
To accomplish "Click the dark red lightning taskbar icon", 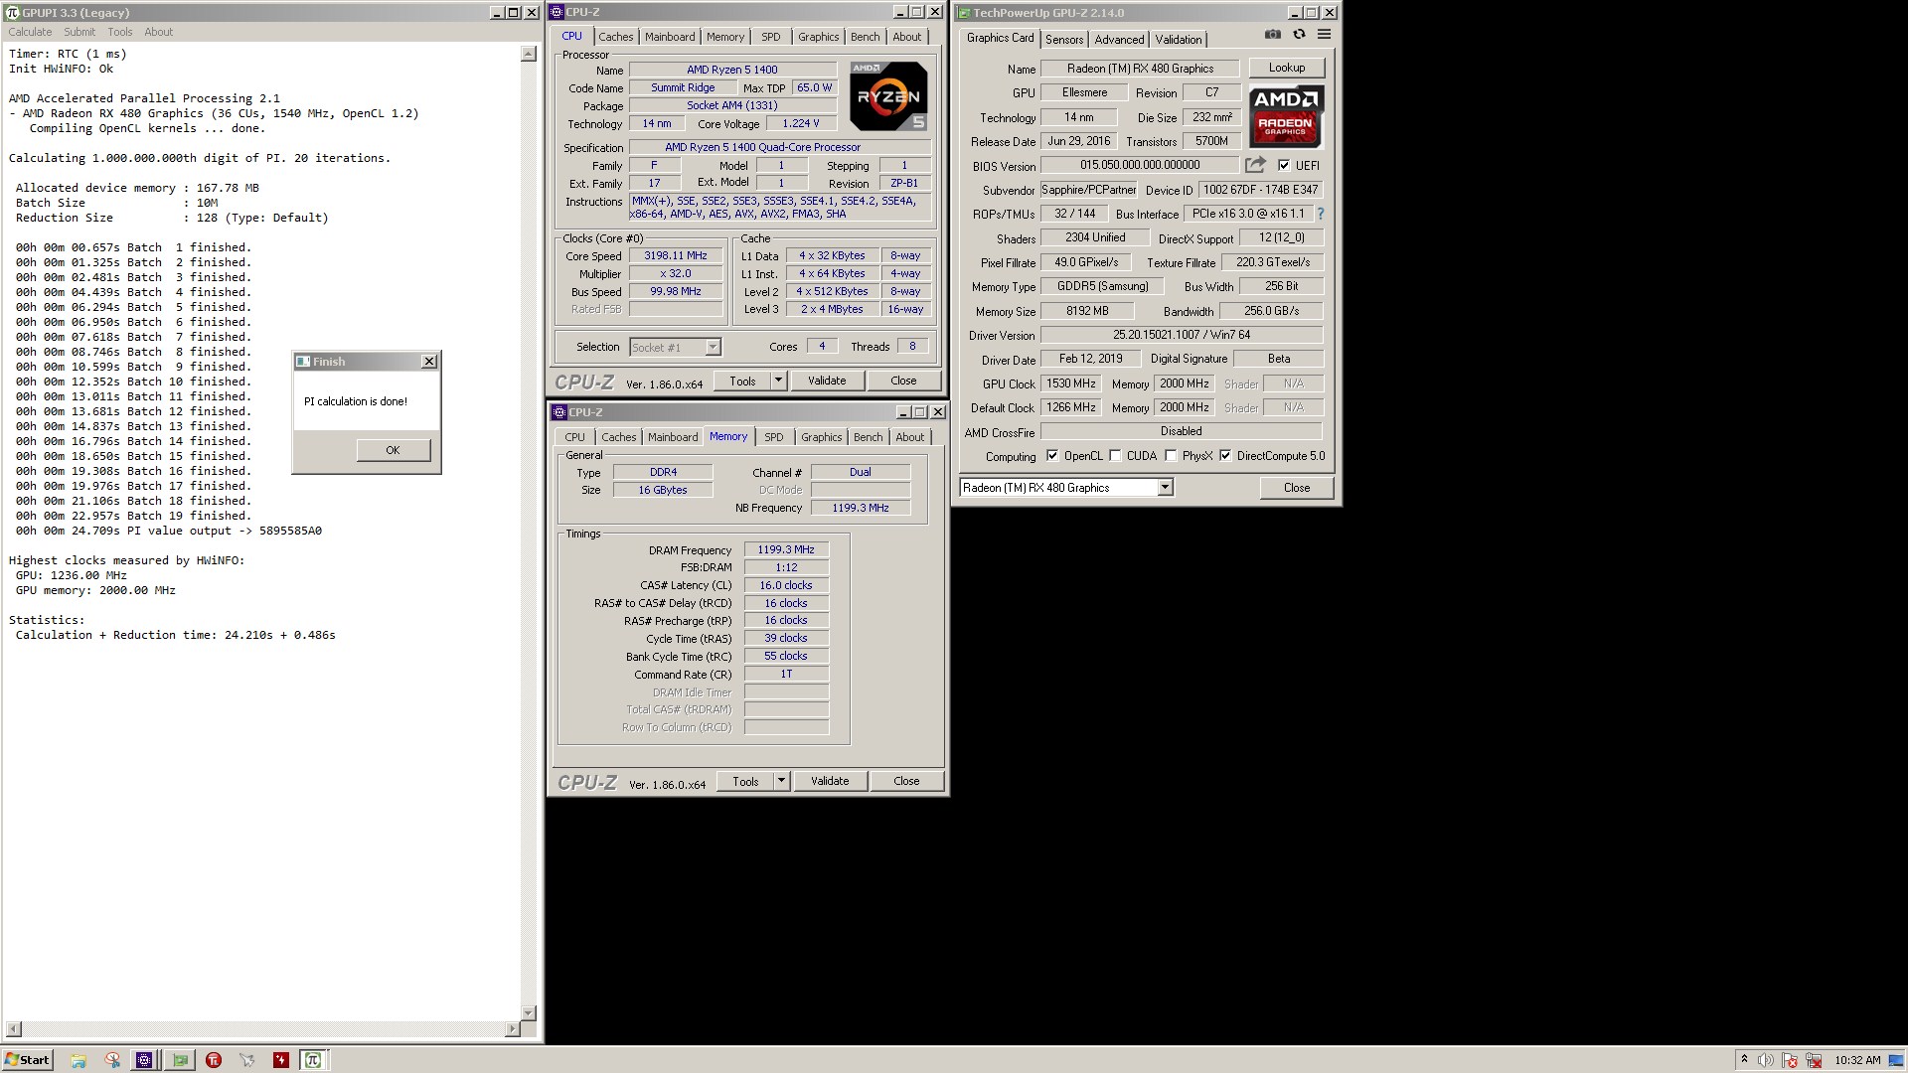I will click(x=281, y=1060).
